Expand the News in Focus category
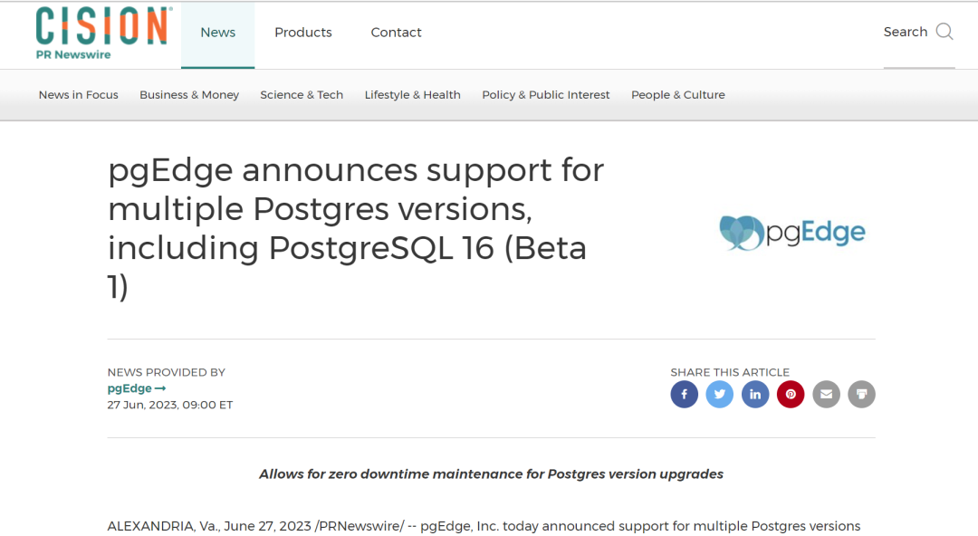The height and width of the screenshot is (536, 978). coord(79,95)
